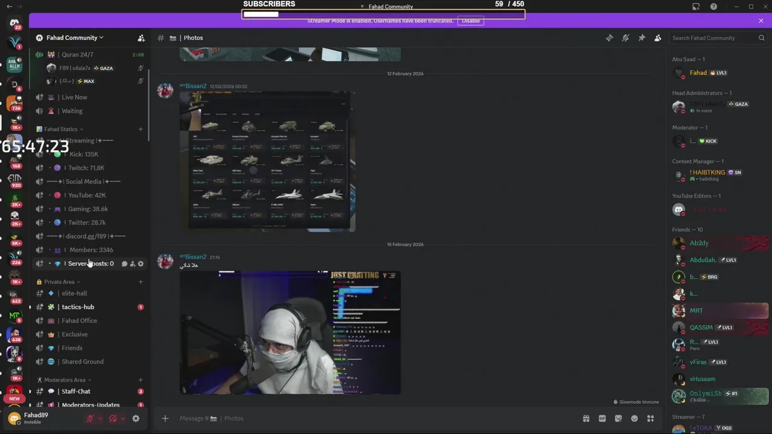Add channel to Moderators Area category
The height and width of the screenshot is (434, 772).
(x=141, y=380)
